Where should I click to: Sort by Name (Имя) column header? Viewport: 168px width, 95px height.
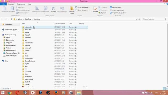click(x=24, y=23)
